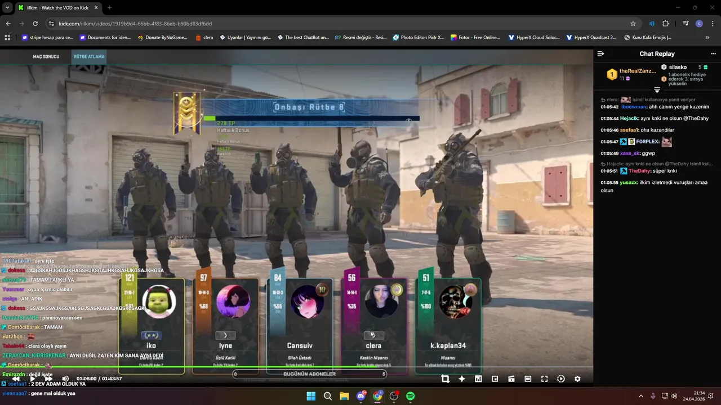Click the Cansuiv player name
Screen dimensions: 721x405
coord(300,345)
